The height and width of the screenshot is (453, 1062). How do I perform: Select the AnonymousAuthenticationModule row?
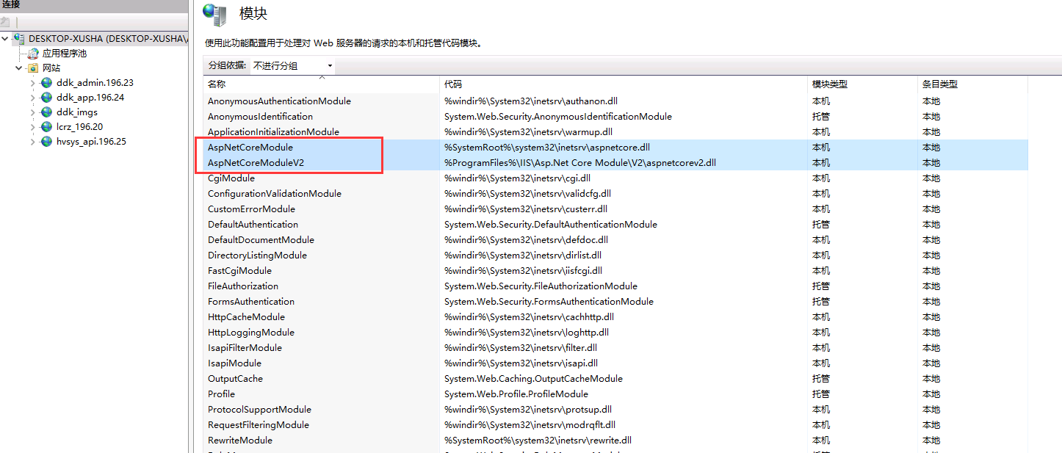(615, 101)
